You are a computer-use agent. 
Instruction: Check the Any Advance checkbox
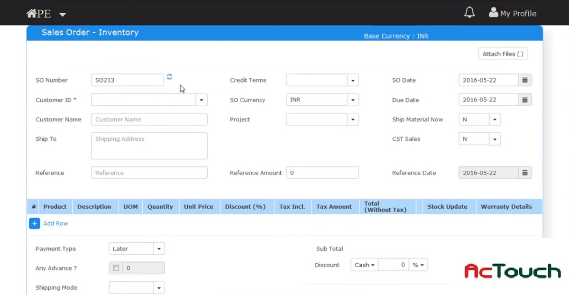pyautogui.click(x=116, y=267)
